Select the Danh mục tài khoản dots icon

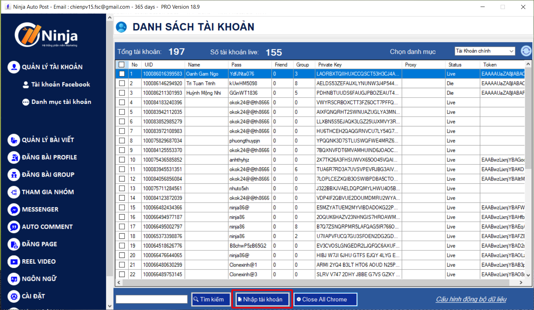click(x=26, y=102)
